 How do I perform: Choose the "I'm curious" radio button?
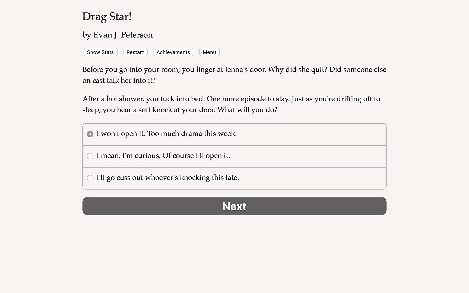90,156
